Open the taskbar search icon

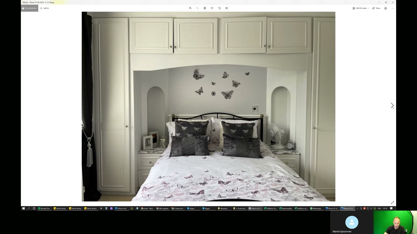[29, 208]
